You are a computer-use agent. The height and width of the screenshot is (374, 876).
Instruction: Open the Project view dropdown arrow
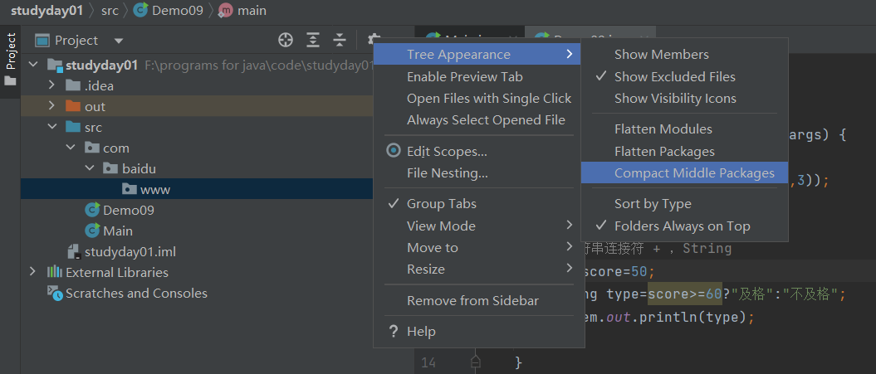click(x=119, y=41)
